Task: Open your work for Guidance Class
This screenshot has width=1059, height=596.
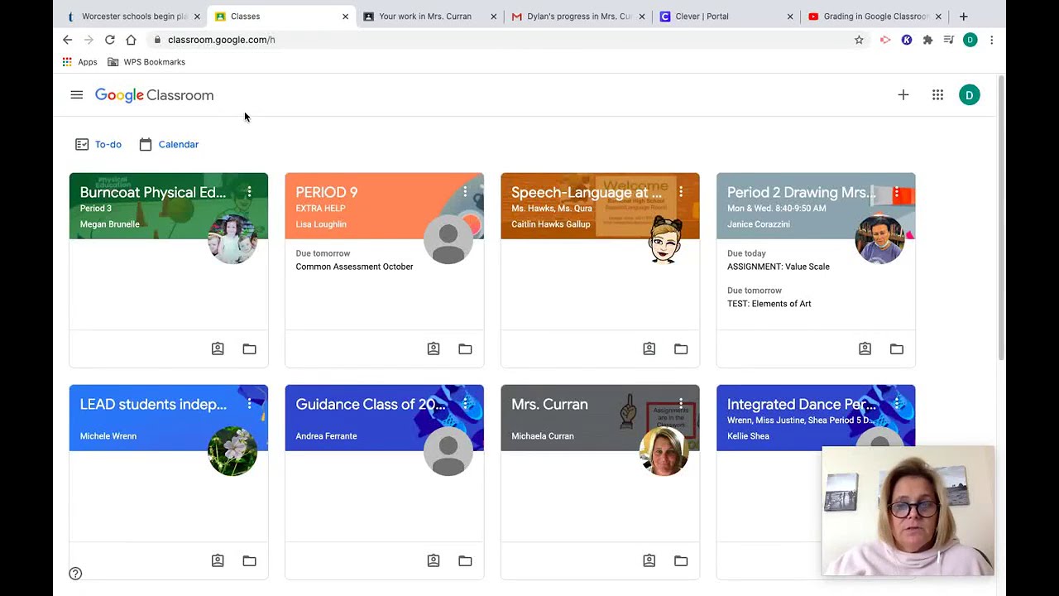Action: pos(434,561)
